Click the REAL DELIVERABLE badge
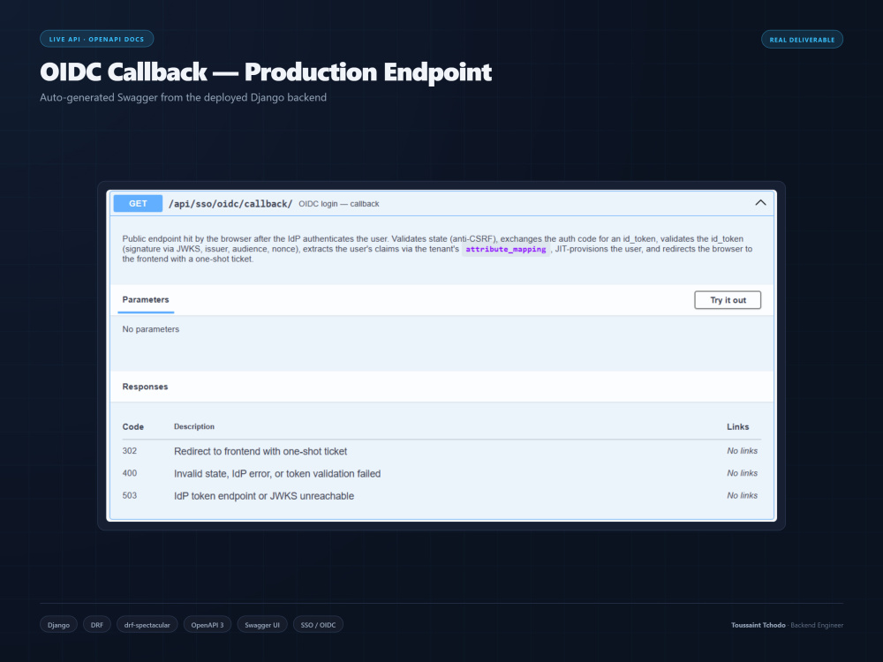Viewport: 883px width, 662px height. tap(802, 40)
